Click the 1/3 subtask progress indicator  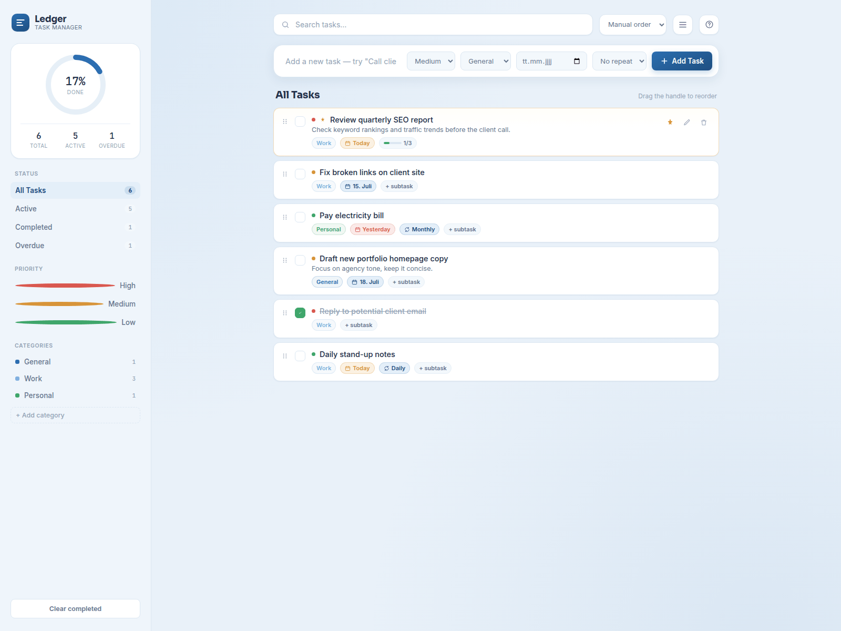point(398,143)
